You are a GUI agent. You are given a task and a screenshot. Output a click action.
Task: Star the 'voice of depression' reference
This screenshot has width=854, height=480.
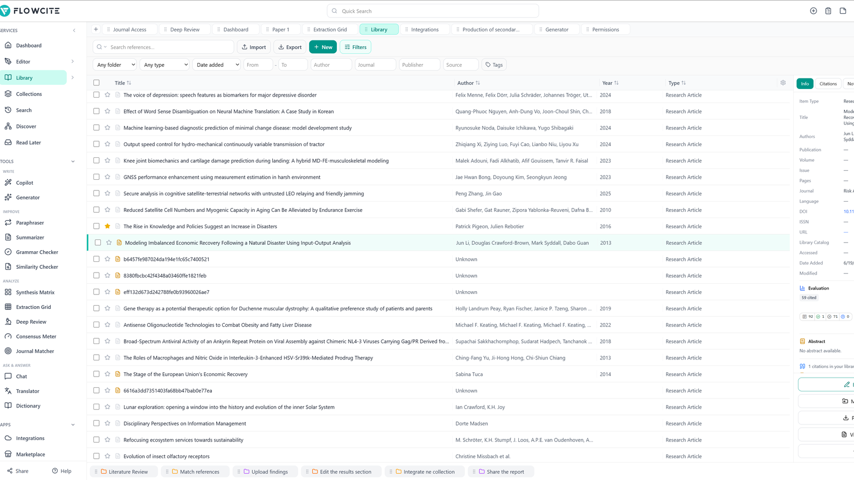[107, 95]
